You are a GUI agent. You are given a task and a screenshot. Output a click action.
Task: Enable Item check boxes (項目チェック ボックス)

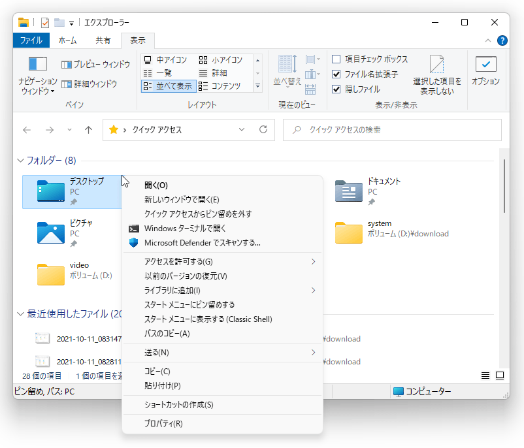[336, 59]
